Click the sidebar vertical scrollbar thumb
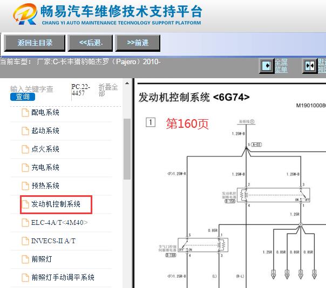The width and height of the screenshot is (326, 288). pos(127,149)
